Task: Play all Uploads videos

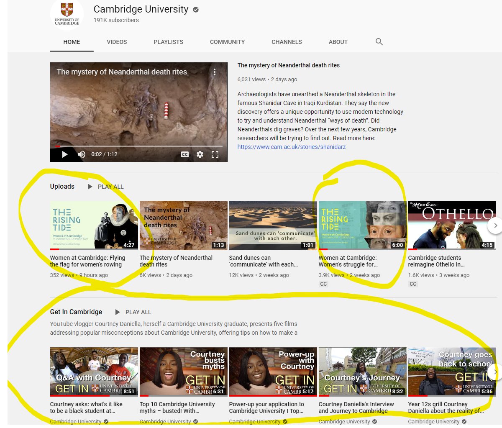Action: [105, 187]
